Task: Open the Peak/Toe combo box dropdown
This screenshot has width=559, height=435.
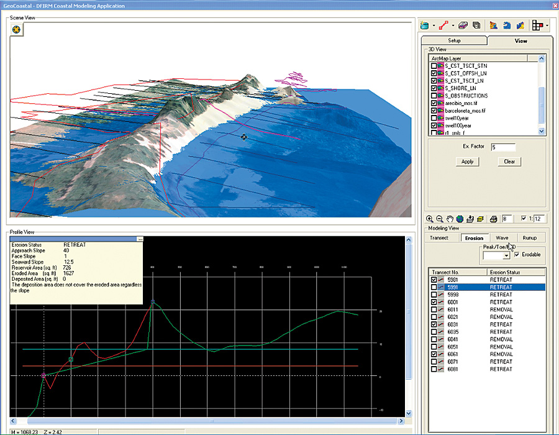Action: pos(506,255)
